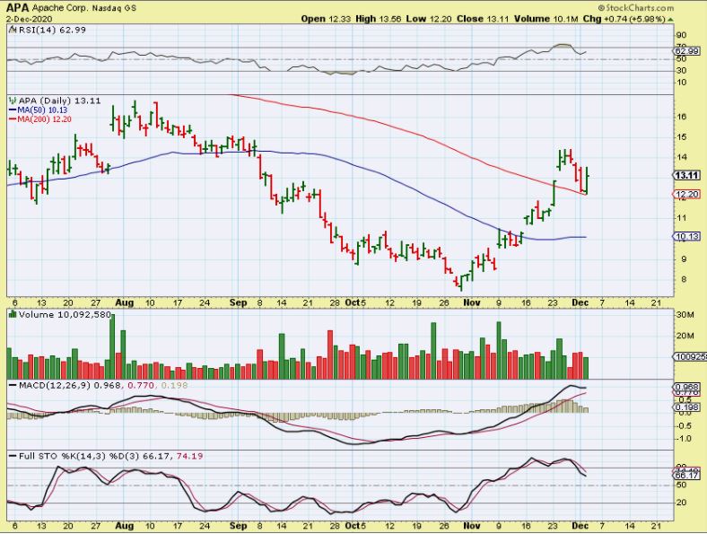Select the APA ticker symbol in header
This screenshot has height=534, width=707.
pyautogui.click(x=17, y=8)
